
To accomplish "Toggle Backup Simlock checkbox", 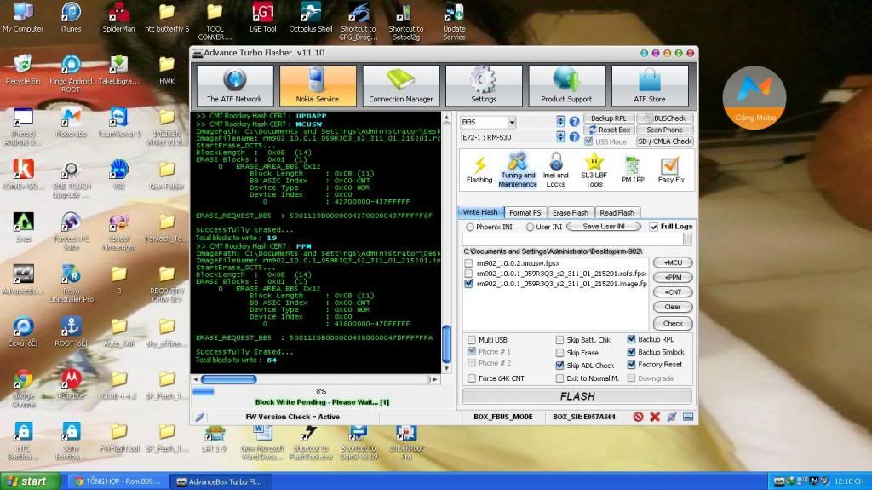I will pyautogui.click(x=631, y=352).
